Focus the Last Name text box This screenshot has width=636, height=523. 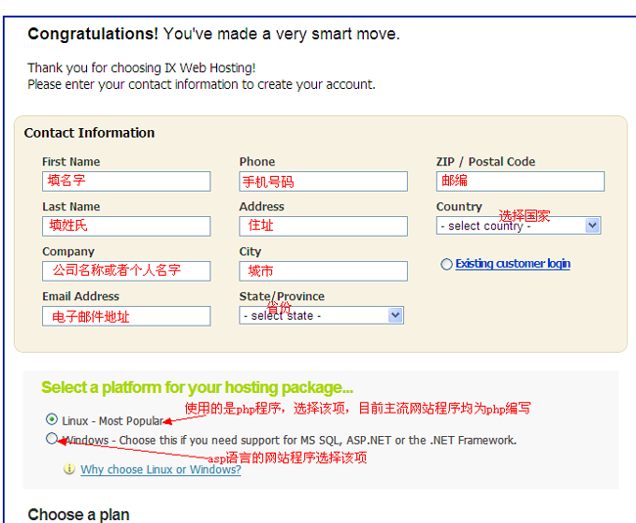(x=126, y=227)
